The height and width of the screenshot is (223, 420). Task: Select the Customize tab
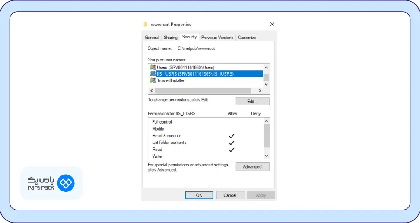(247, 38)
